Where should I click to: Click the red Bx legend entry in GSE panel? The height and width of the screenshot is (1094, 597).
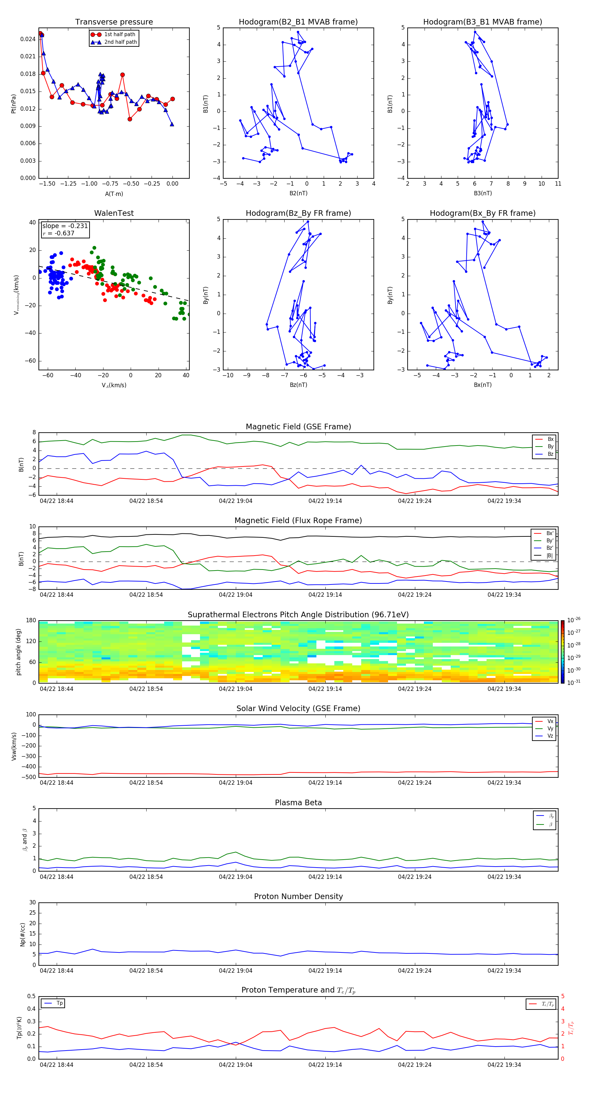[x=544, y=439]
